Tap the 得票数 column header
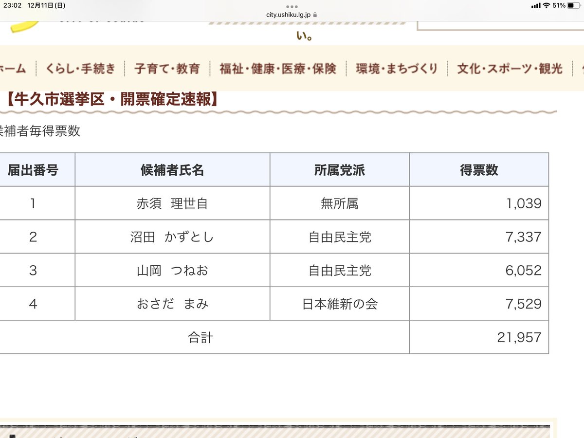This screenshot has height=438, width=584. tap(479, 170)
